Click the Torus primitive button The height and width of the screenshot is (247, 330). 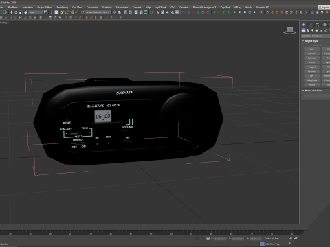(x=312, y=62)
